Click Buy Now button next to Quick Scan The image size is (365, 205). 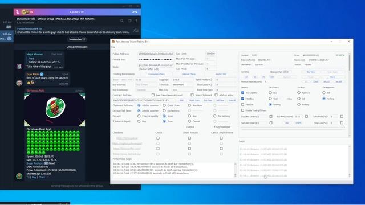point(208,100)
